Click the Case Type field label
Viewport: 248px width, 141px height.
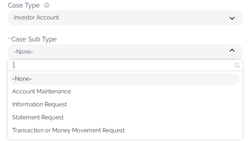(24, 5)
